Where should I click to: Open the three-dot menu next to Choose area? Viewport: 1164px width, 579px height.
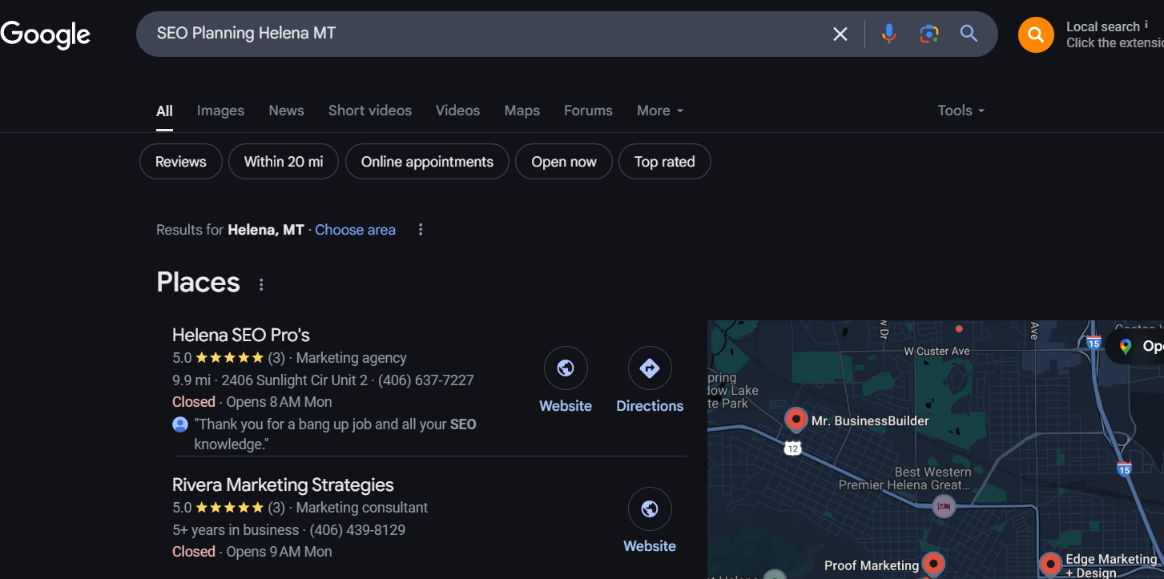pos(421,230)
